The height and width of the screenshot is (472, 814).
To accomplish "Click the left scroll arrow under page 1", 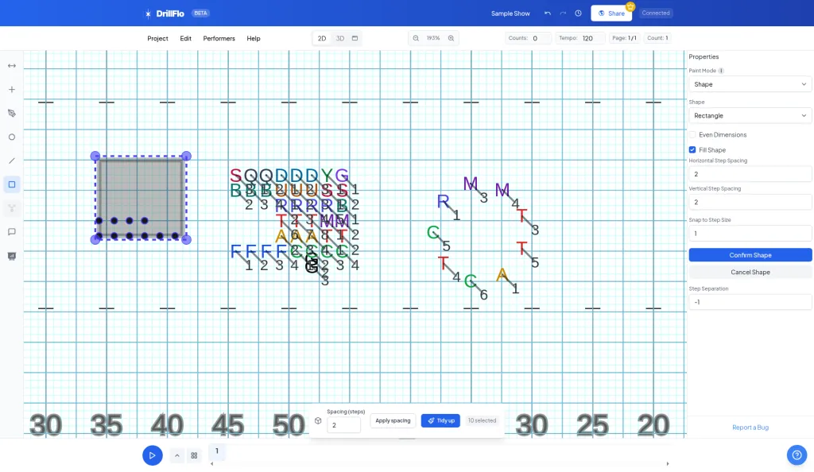I will [x=211, y=464].
